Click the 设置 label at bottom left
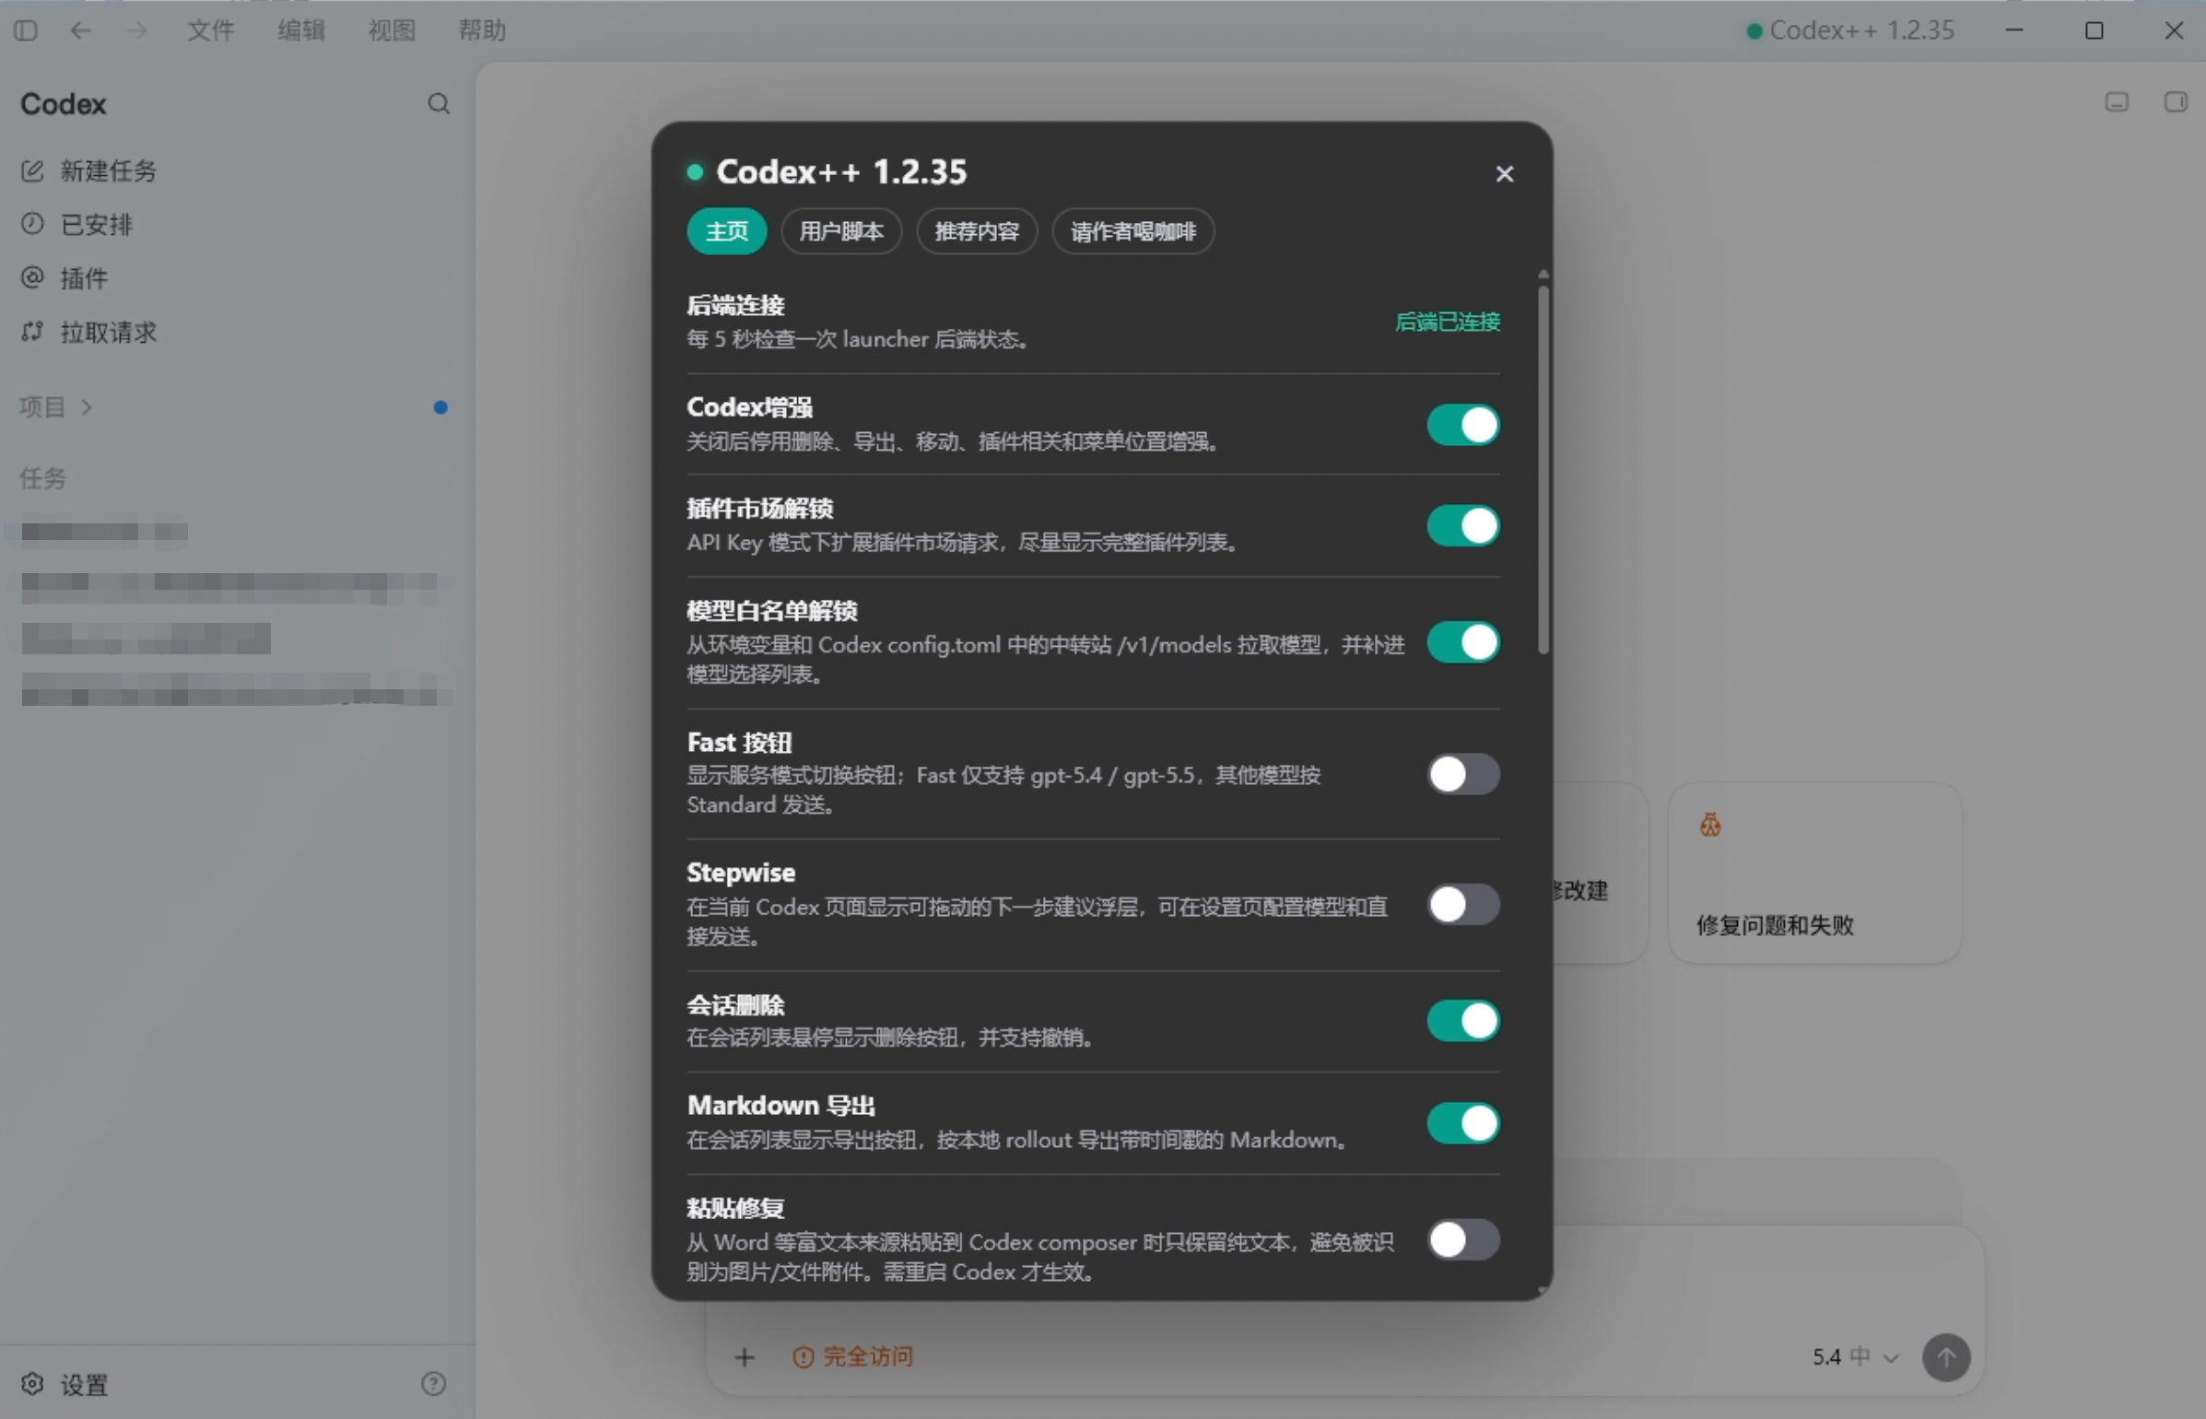Screen dimensions: 2206x1419 tap(85, 1385)
